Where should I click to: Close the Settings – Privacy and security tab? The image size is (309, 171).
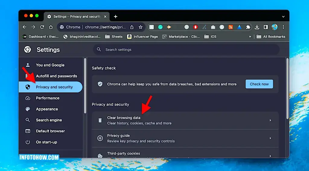(x=105, y=17)
